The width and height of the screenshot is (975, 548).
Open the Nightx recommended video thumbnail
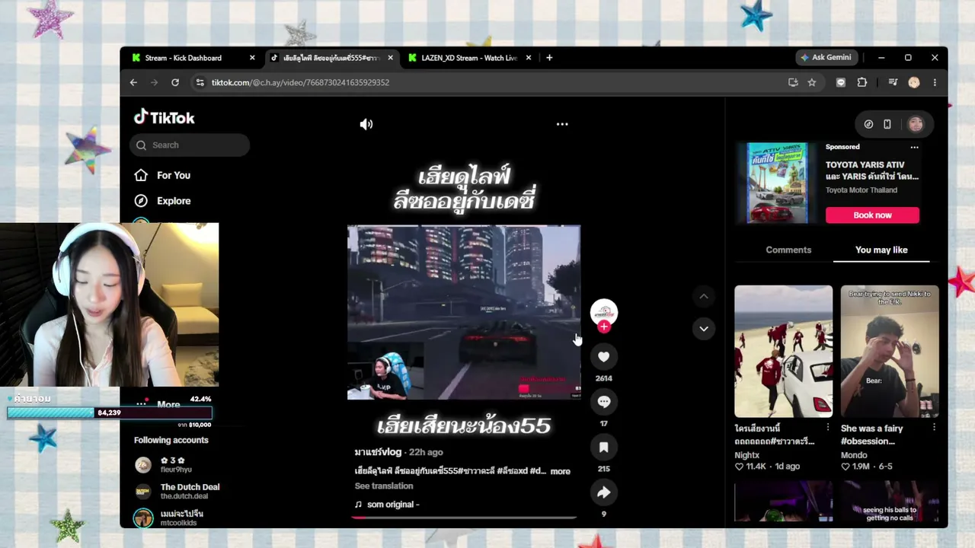[783, 351]
